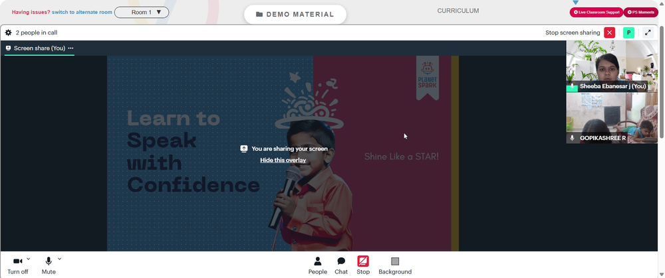This screenshot has height=278, width=665.
Task: Open the green P participant avatar
Action: click(x=628, y=33)
